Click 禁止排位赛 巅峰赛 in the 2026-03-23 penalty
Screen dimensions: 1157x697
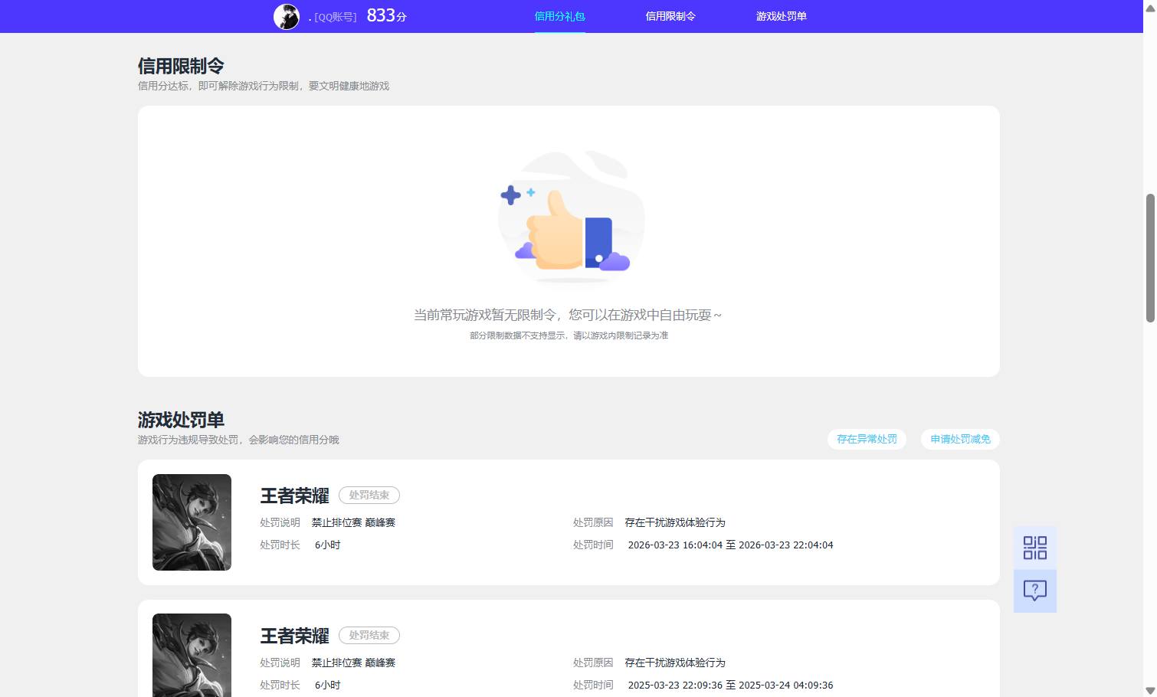353,522
